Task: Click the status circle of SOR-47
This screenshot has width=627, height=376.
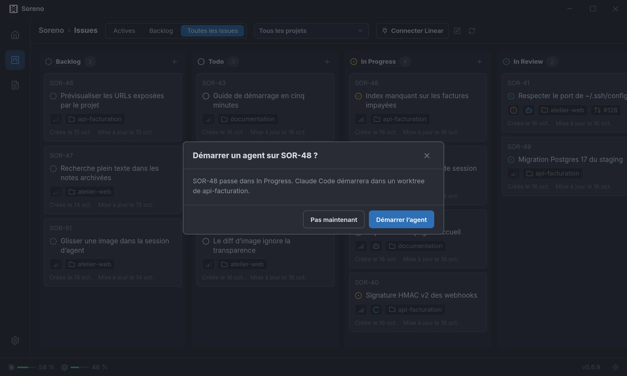Action: coord(53,169)
